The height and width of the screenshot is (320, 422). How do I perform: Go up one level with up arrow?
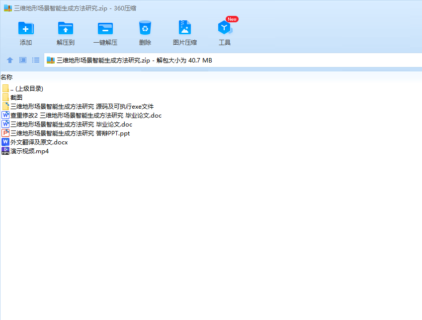10,60
